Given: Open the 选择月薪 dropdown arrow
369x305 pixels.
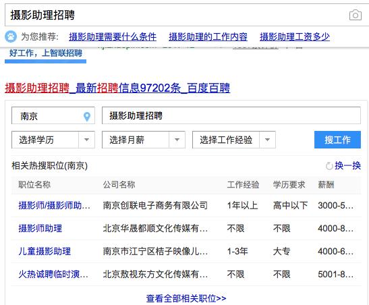Looking at the screenshot, I should (x=177, y=140).
